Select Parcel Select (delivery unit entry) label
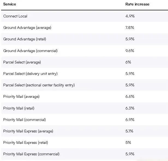This screenshot has height=161, width=168. coord(30,74)
